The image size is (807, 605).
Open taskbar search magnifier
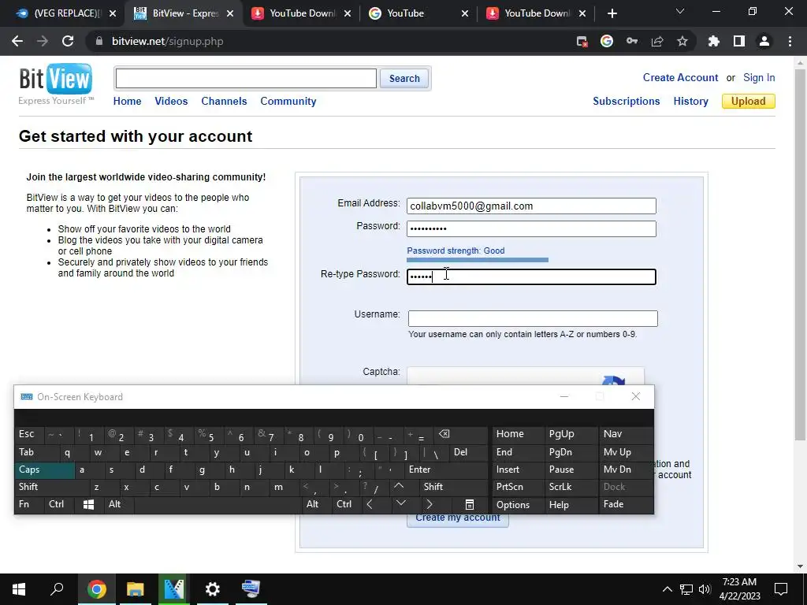click(57, 589)
